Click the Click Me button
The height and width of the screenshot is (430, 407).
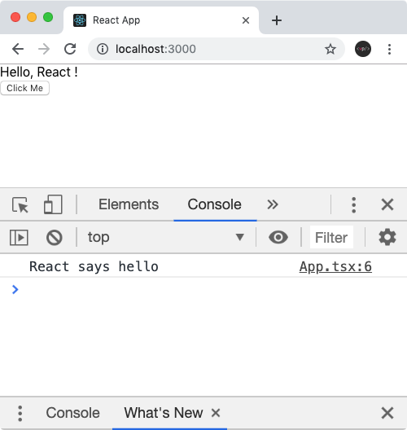(x=25, y=88)
